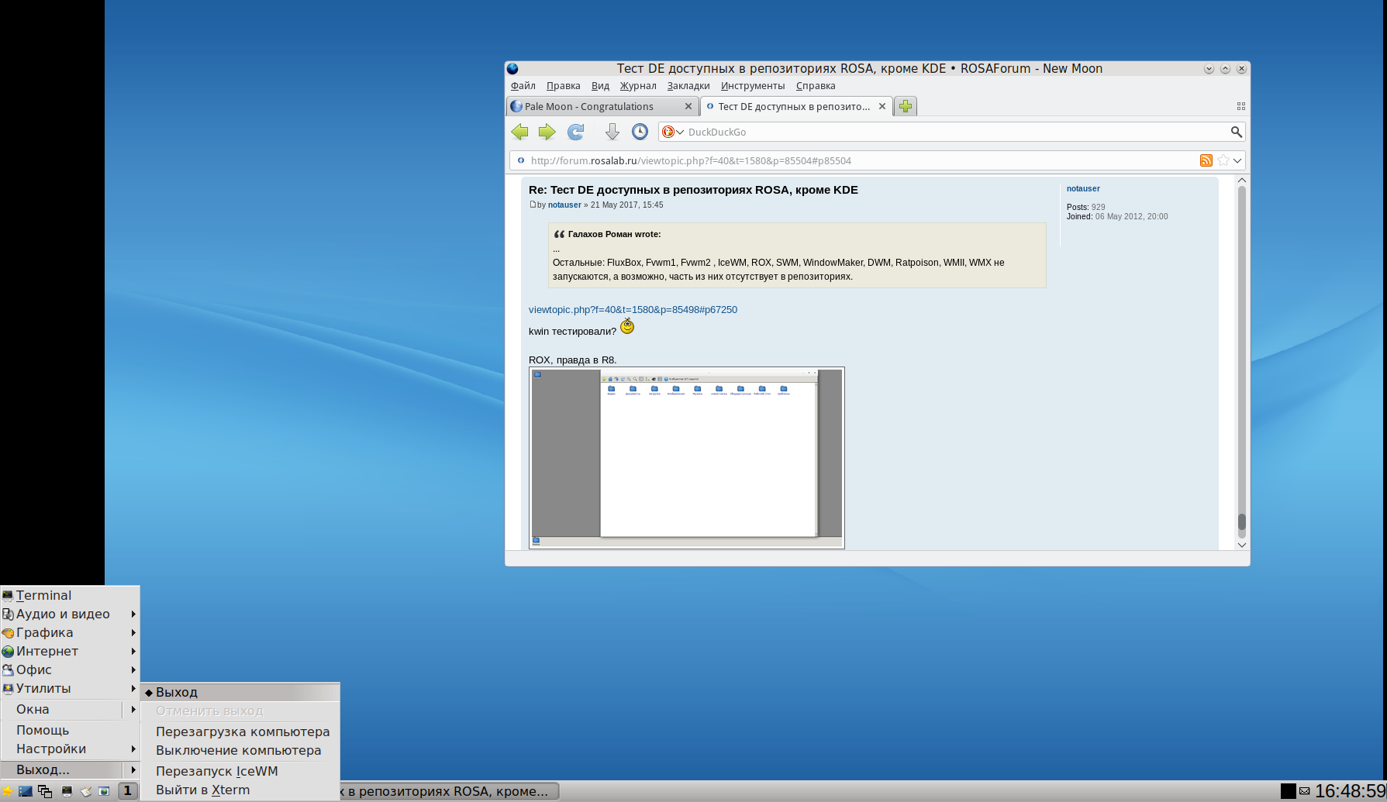Viewport: 1387px width, 802px height.
Task: Open the viewtopic.php link in post
Action: point(633,309)
